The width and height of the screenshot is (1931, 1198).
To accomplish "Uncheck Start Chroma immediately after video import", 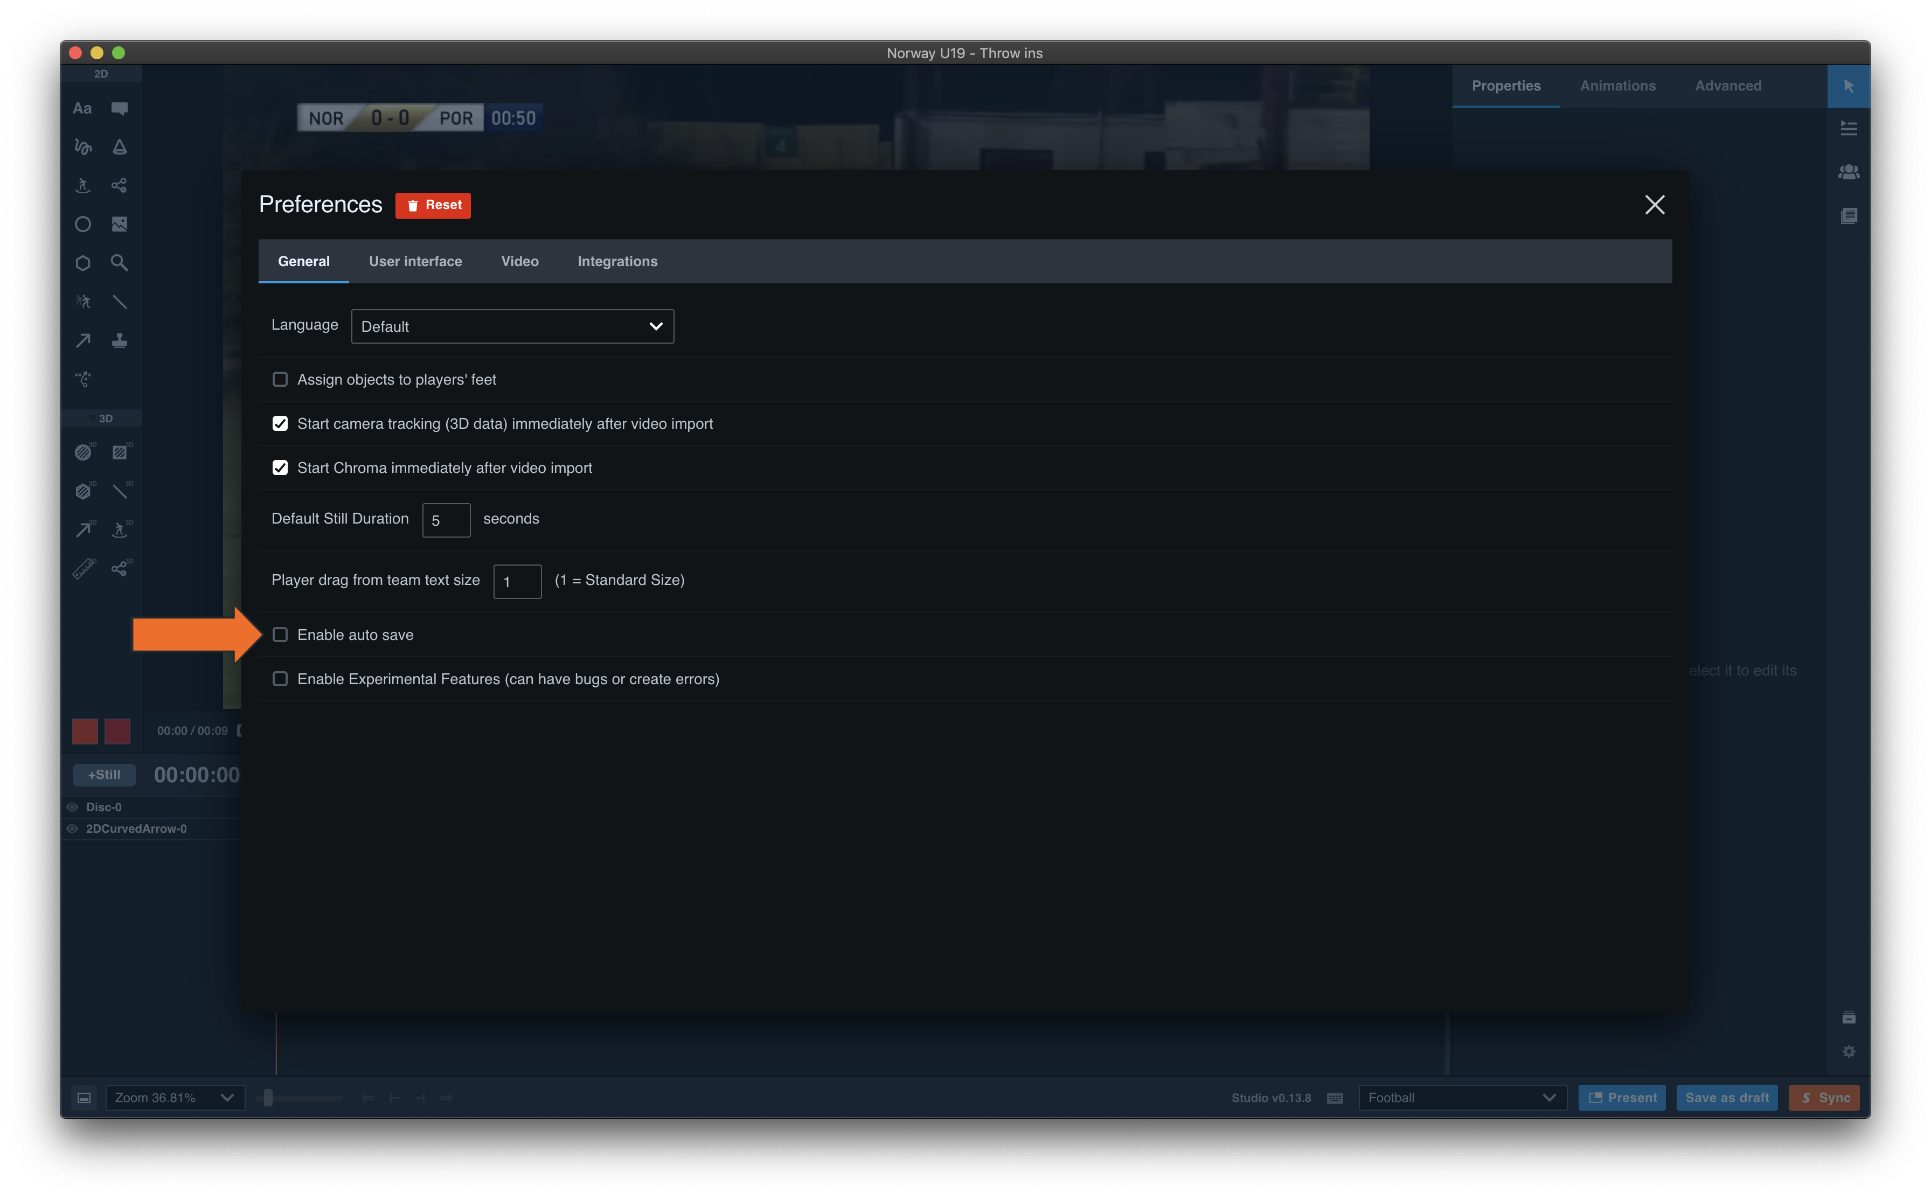I will (280, 468).
